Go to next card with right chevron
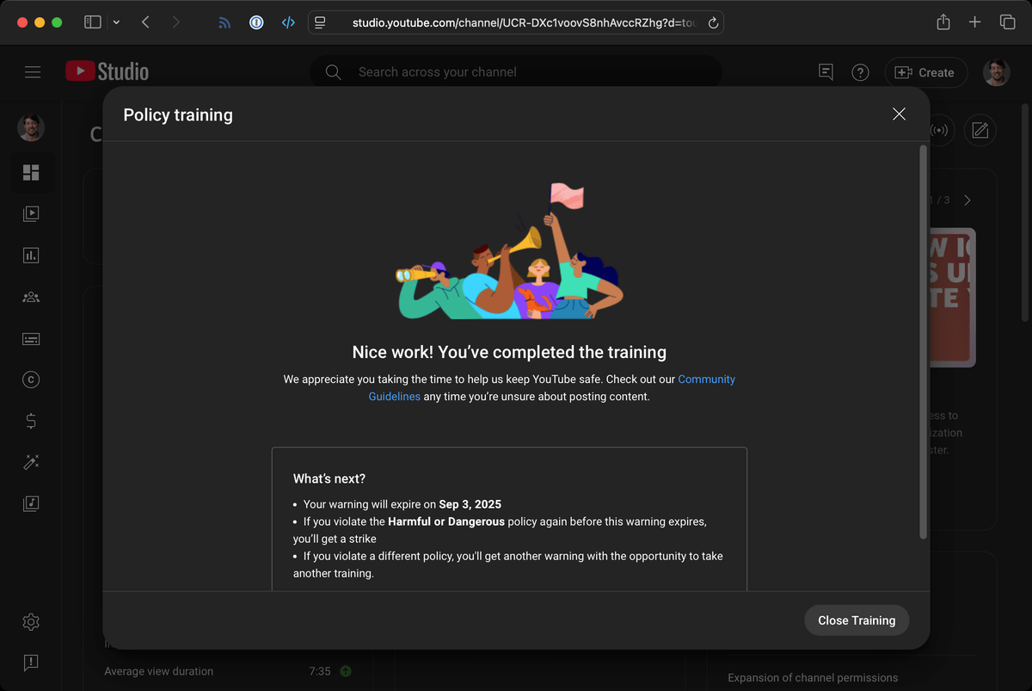This screenshot has width=1032, height=691. click(x=967, y=201)
